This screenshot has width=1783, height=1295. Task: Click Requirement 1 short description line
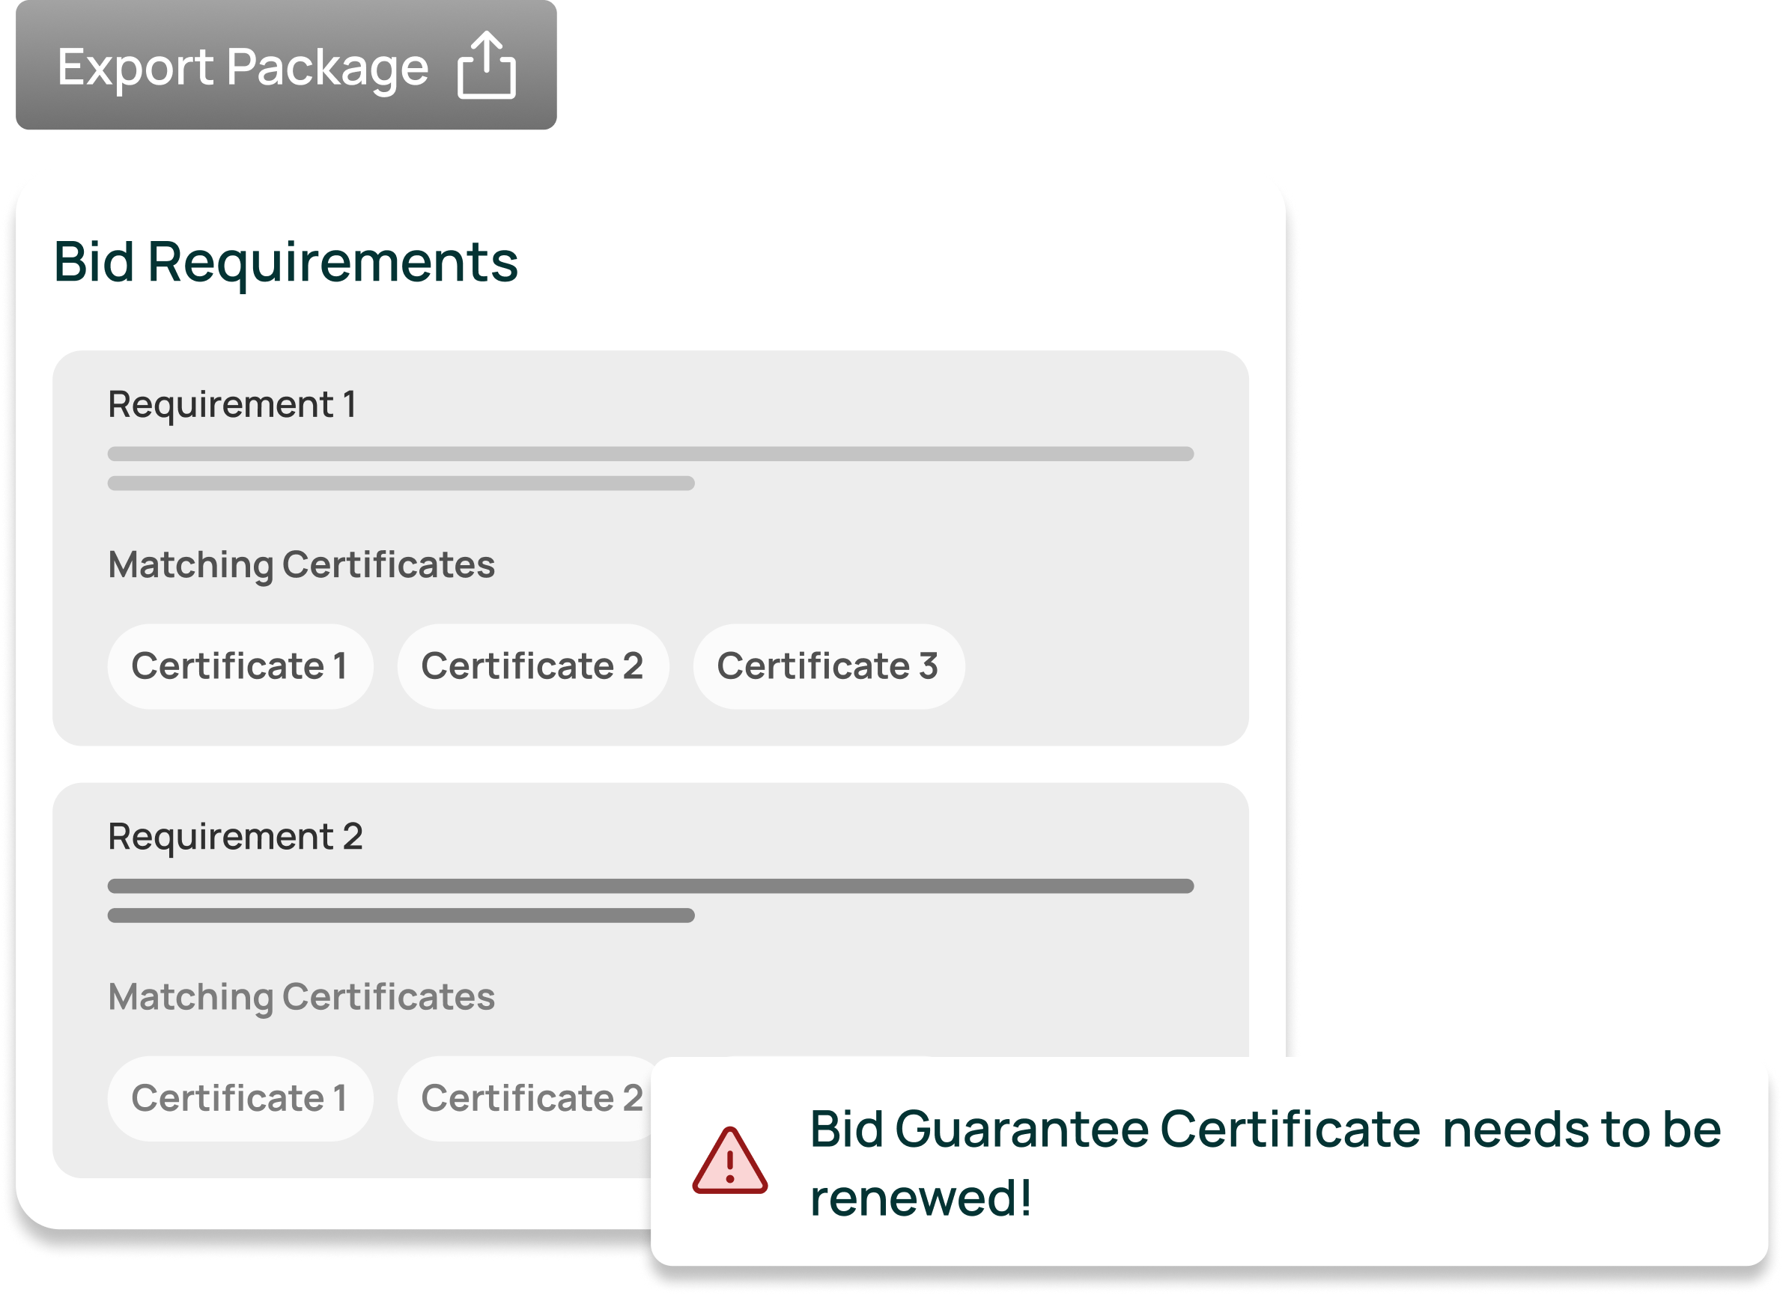pyautogui.click(x=401, y=484)
